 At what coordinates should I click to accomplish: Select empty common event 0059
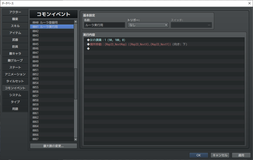click(52, 105)
